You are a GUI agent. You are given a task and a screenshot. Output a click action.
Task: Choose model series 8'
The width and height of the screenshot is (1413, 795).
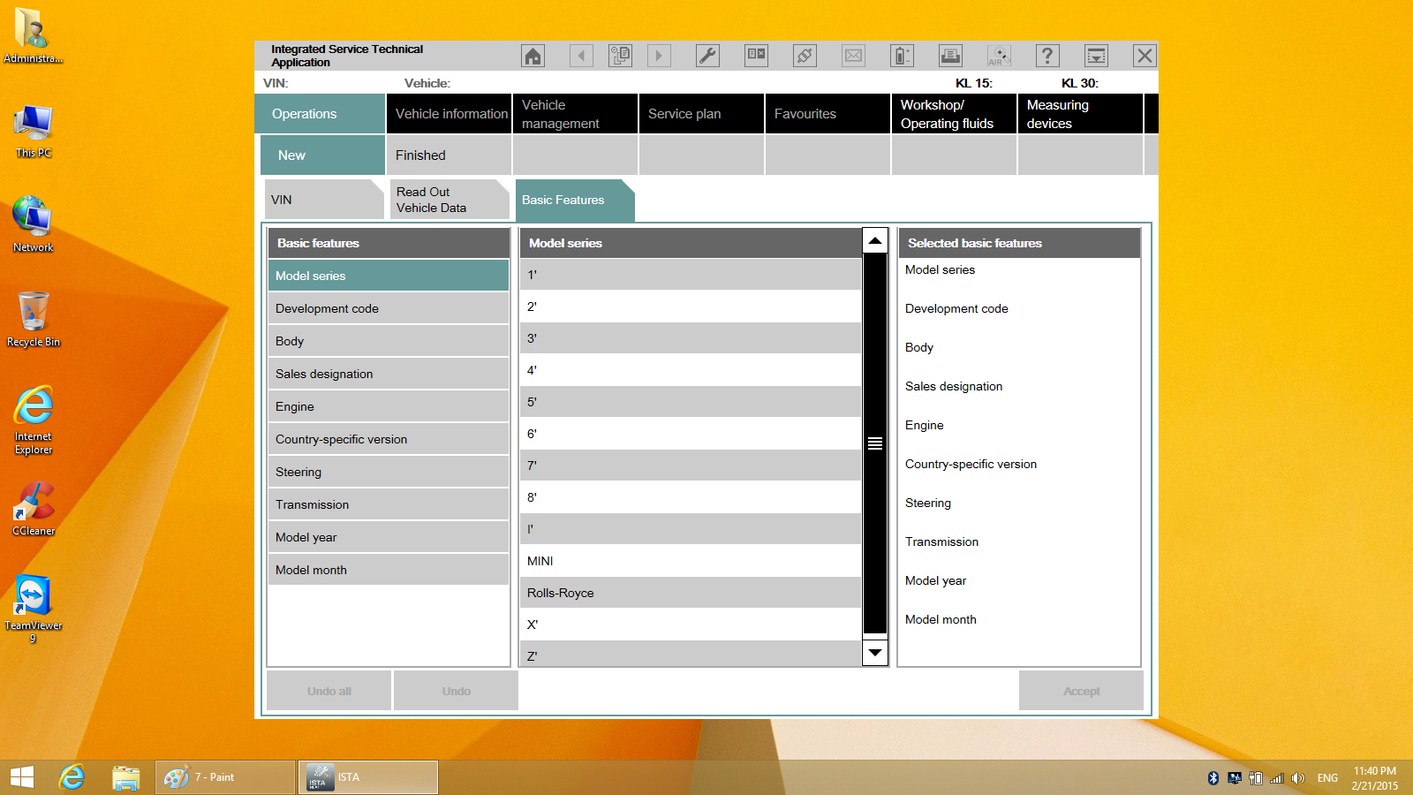[x=691, y=497]
